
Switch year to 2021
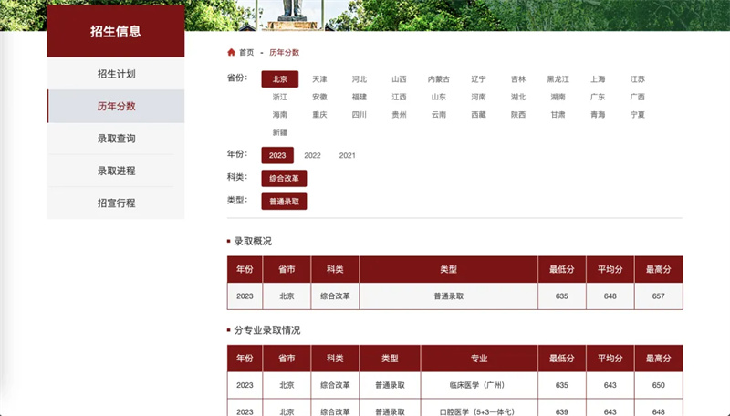tap(348, 155)
